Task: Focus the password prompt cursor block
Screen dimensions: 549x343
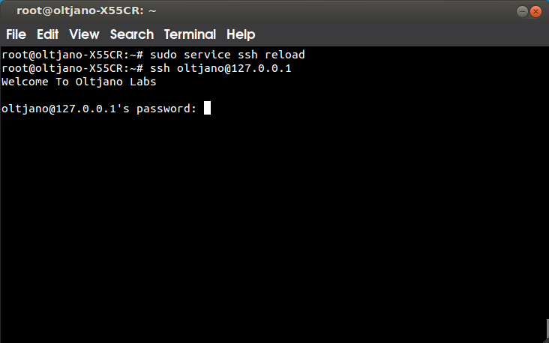Action: (x=207, y=108)
